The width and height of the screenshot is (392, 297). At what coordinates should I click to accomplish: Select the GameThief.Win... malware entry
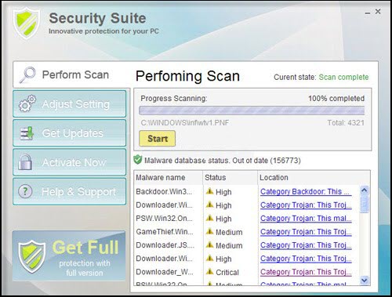[165, 232]
